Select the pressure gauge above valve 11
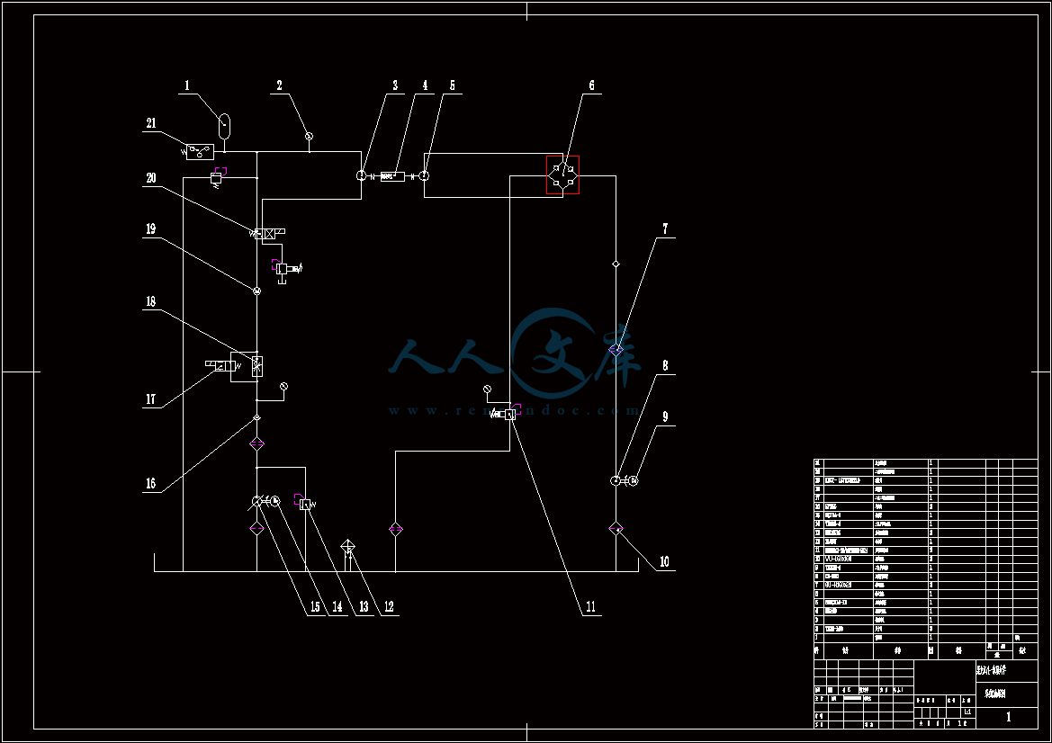Viewport: 1052px width, 743px height. (x=487, y=389)
